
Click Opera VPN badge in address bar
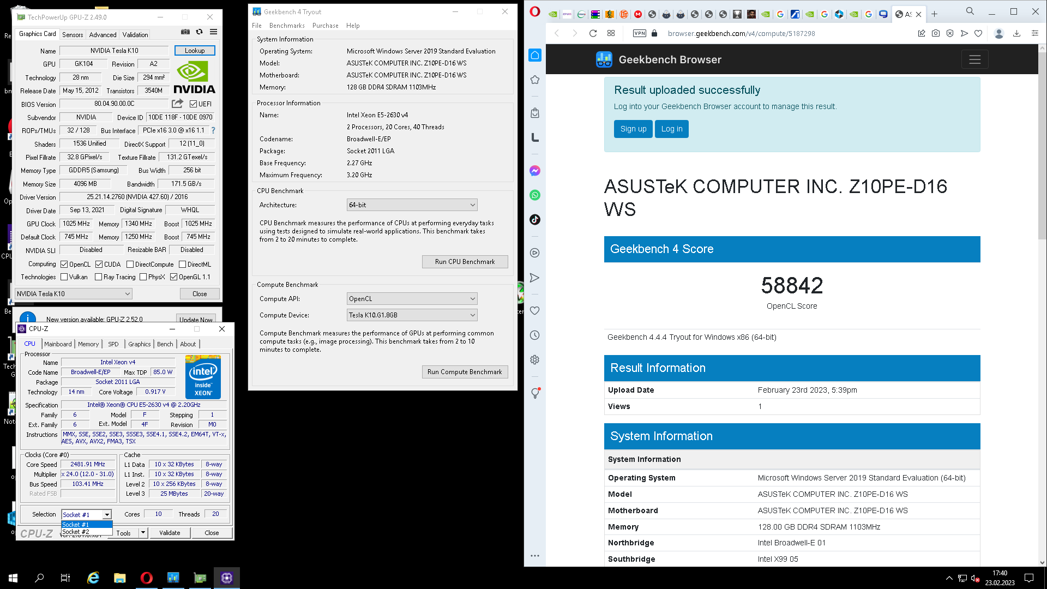click(x=640, y=33)
